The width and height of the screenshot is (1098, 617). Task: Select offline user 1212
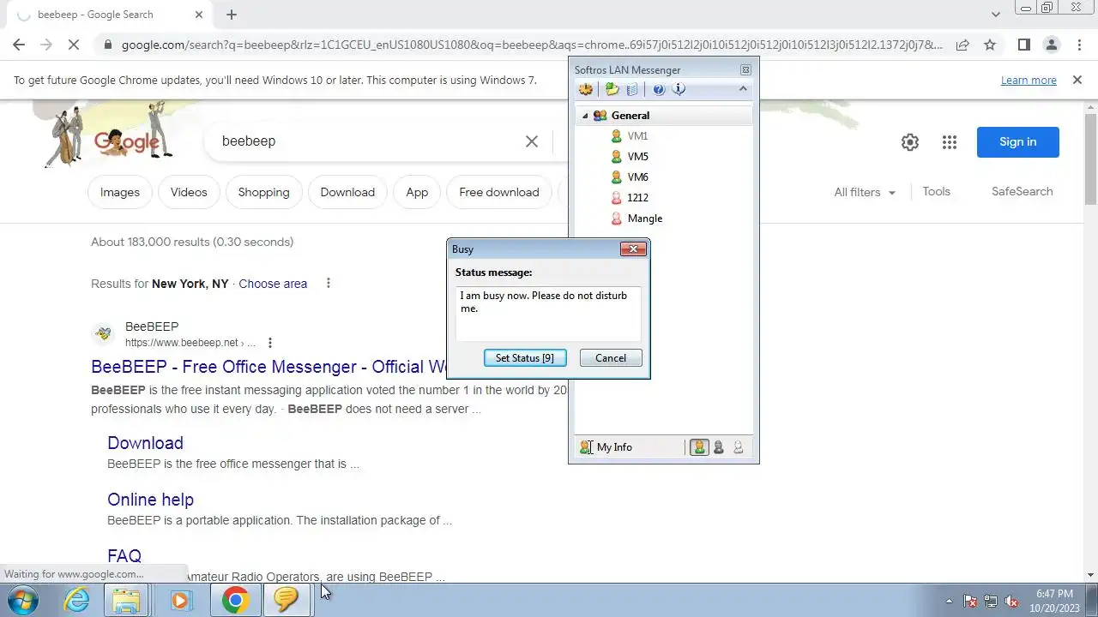(637, 198)
